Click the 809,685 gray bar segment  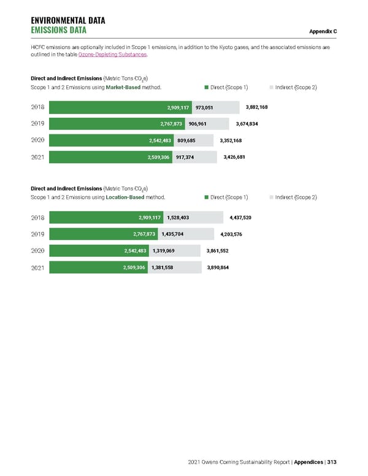186,140
